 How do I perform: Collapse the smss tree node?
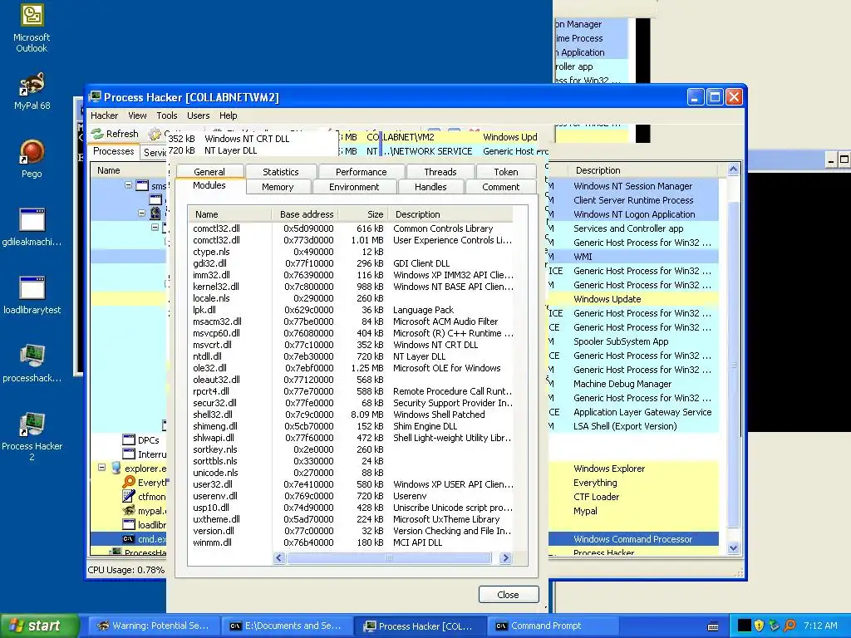tap(129, 185)
